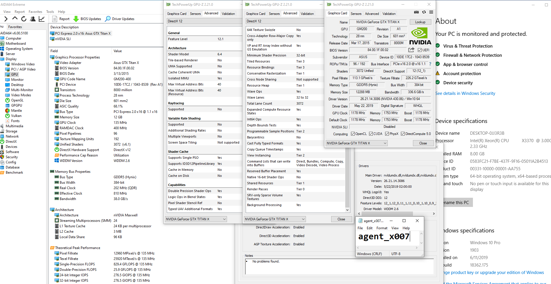
Task: Select GPGPU item in the AIDA64 tree
Action: click(16, 105)
